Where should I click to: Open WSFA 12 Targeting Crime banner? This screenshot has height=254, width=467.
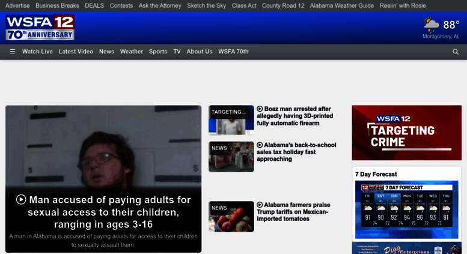point(406,133)
